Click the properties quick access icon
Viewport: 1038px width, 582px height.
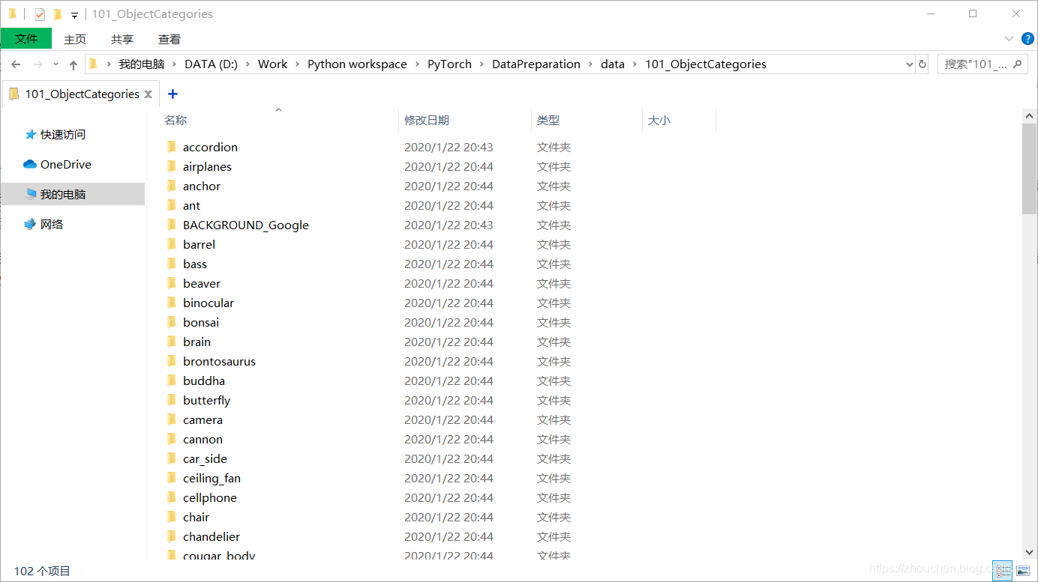click(40, 14)
